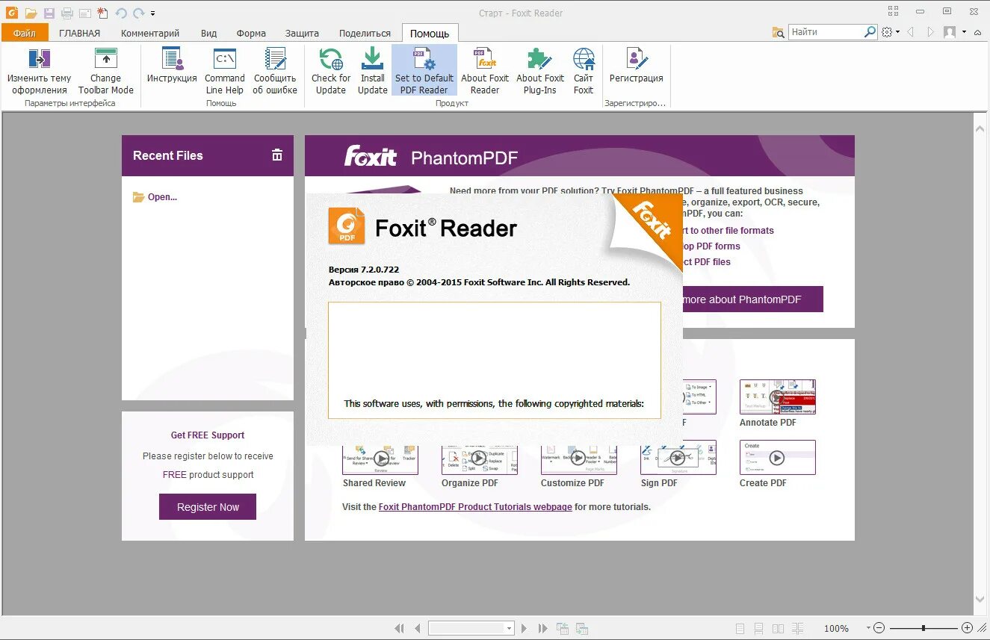Clear Recent Files with trash icon

point(277,155)
